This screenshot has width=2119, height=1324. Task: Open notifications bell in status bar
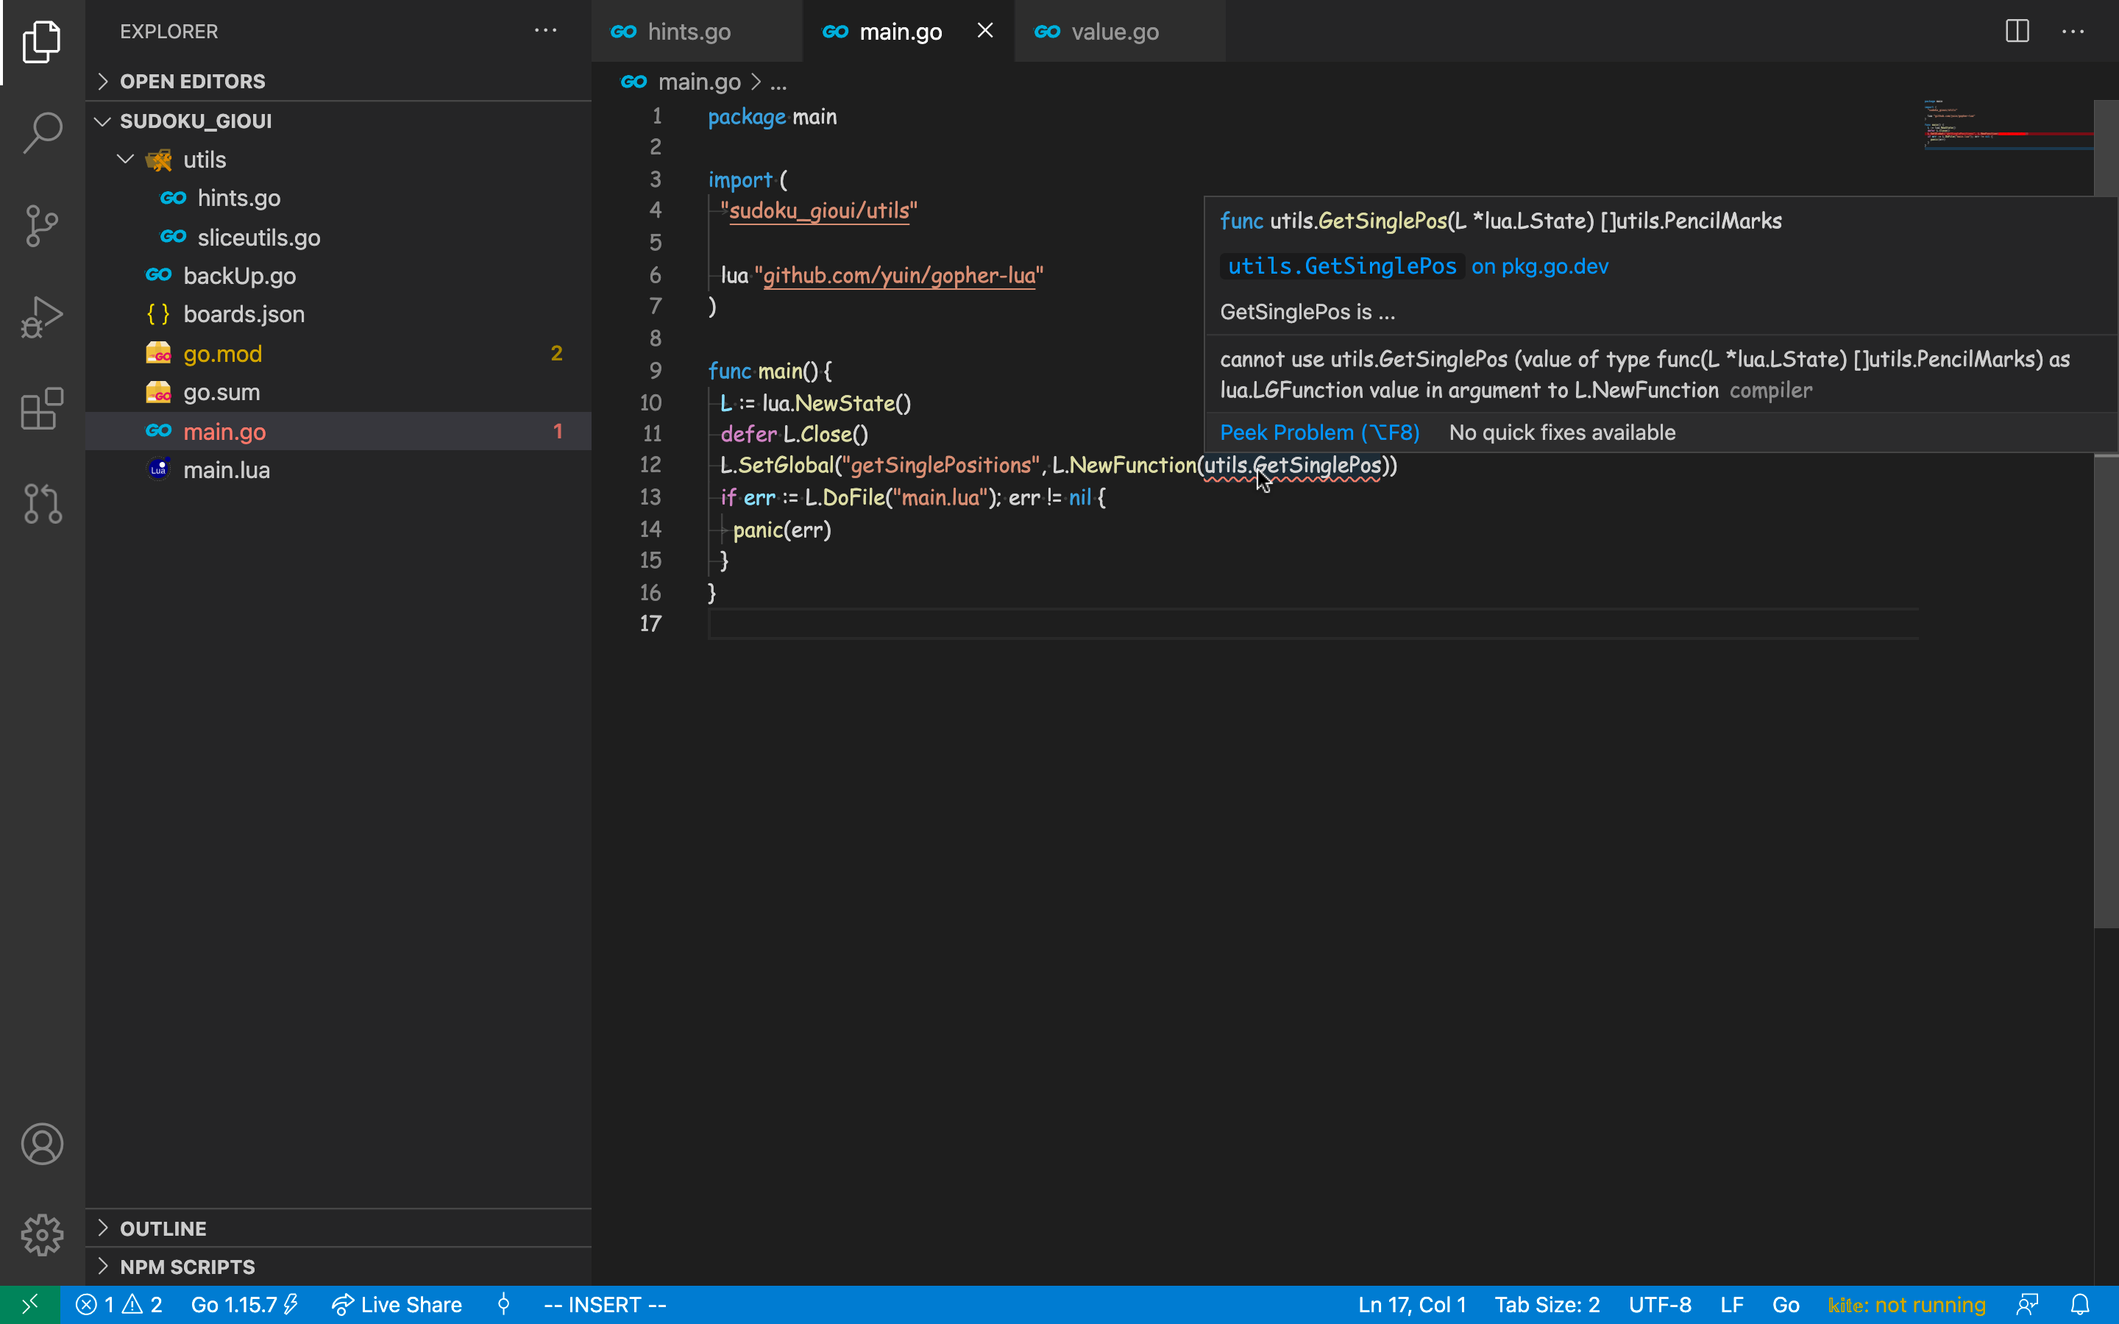[x=2081, y=1305]
